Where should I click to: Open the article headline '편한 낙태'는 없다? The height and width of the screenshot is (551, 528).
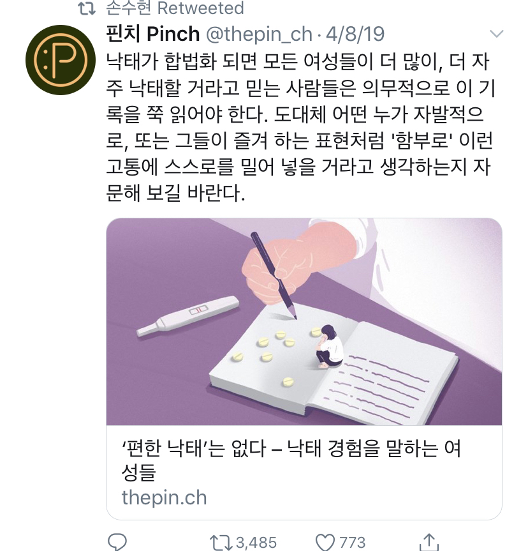coord(291,460)
